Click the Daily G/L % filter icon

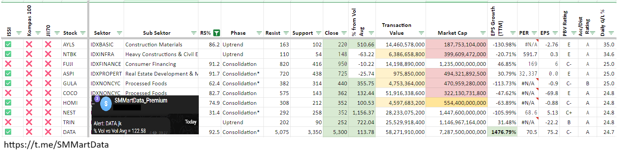[611, 33]
